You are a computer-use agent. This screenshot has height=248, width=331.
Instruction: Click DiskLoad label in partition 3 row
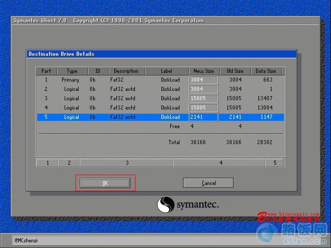(x=170, y=98)
